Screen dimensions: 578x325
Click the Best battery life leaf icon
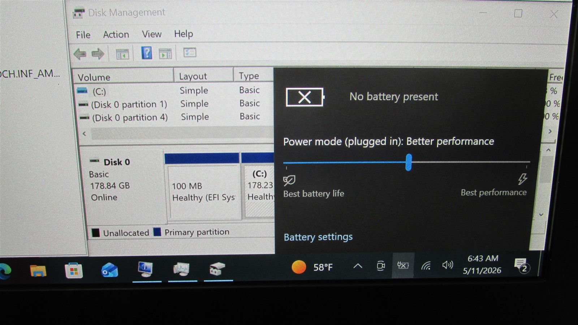pos(289,180)
